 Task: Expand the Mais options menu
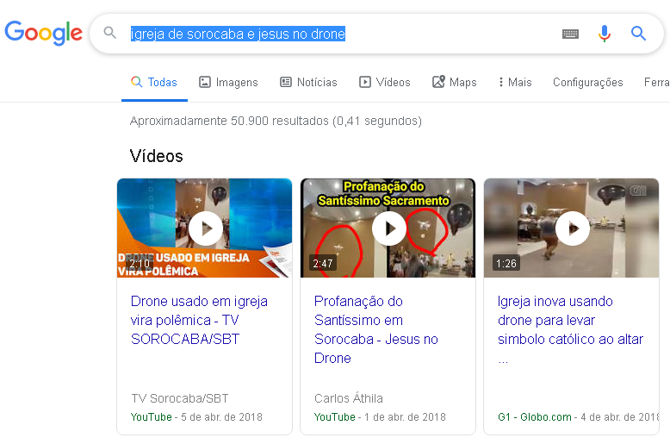515,82
